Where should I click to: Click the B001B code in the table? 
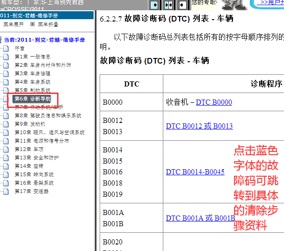113,224
